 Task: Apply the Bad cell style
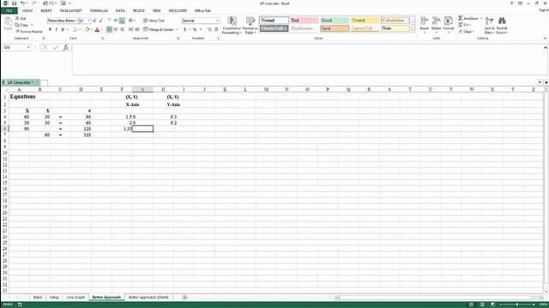coord(304,21)
